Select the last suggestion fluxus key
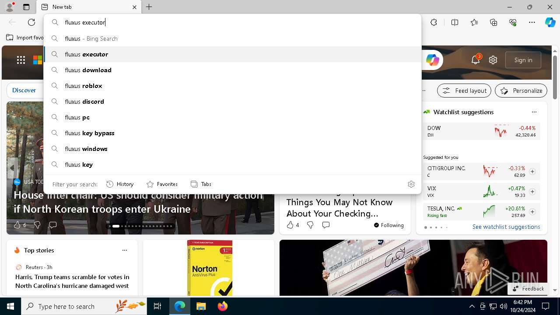 pyautogui.click(x=232, y=164)
